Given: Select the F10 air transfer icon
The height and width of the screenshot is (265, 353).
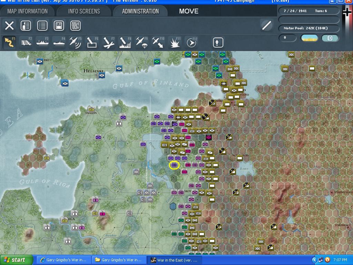Looking at the screenshot, I should (x=158, y=42).
